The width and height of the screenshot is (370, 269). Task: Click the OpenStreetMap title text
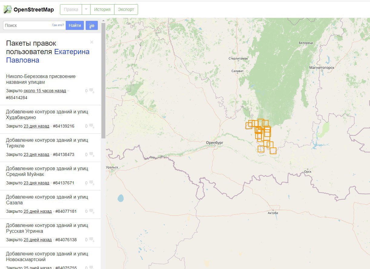(x=34, y=10)
